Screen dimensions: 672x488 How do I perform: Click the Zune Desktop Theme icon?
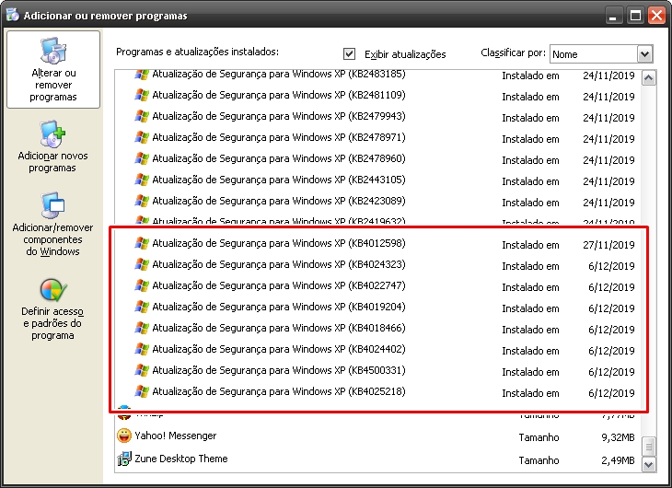tap(124, 459)
